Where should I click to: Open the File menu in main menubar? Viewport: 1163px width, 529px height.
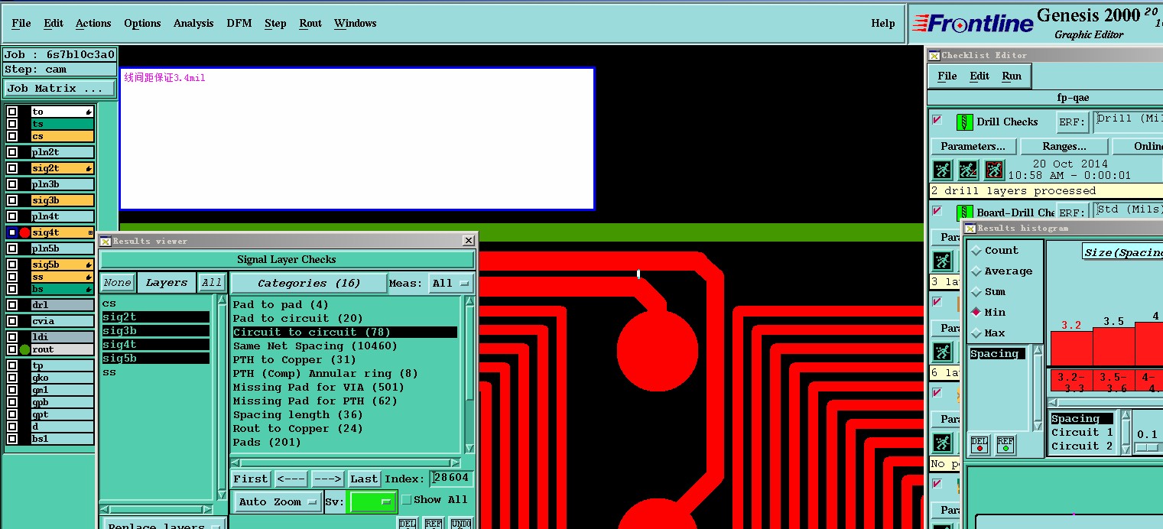pyautogui.click(x=21, y=23)
